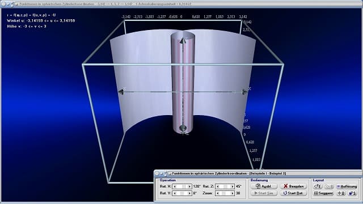Click the Zoom slider track
The height and width of the screenshot is (204, 363).
225,193
